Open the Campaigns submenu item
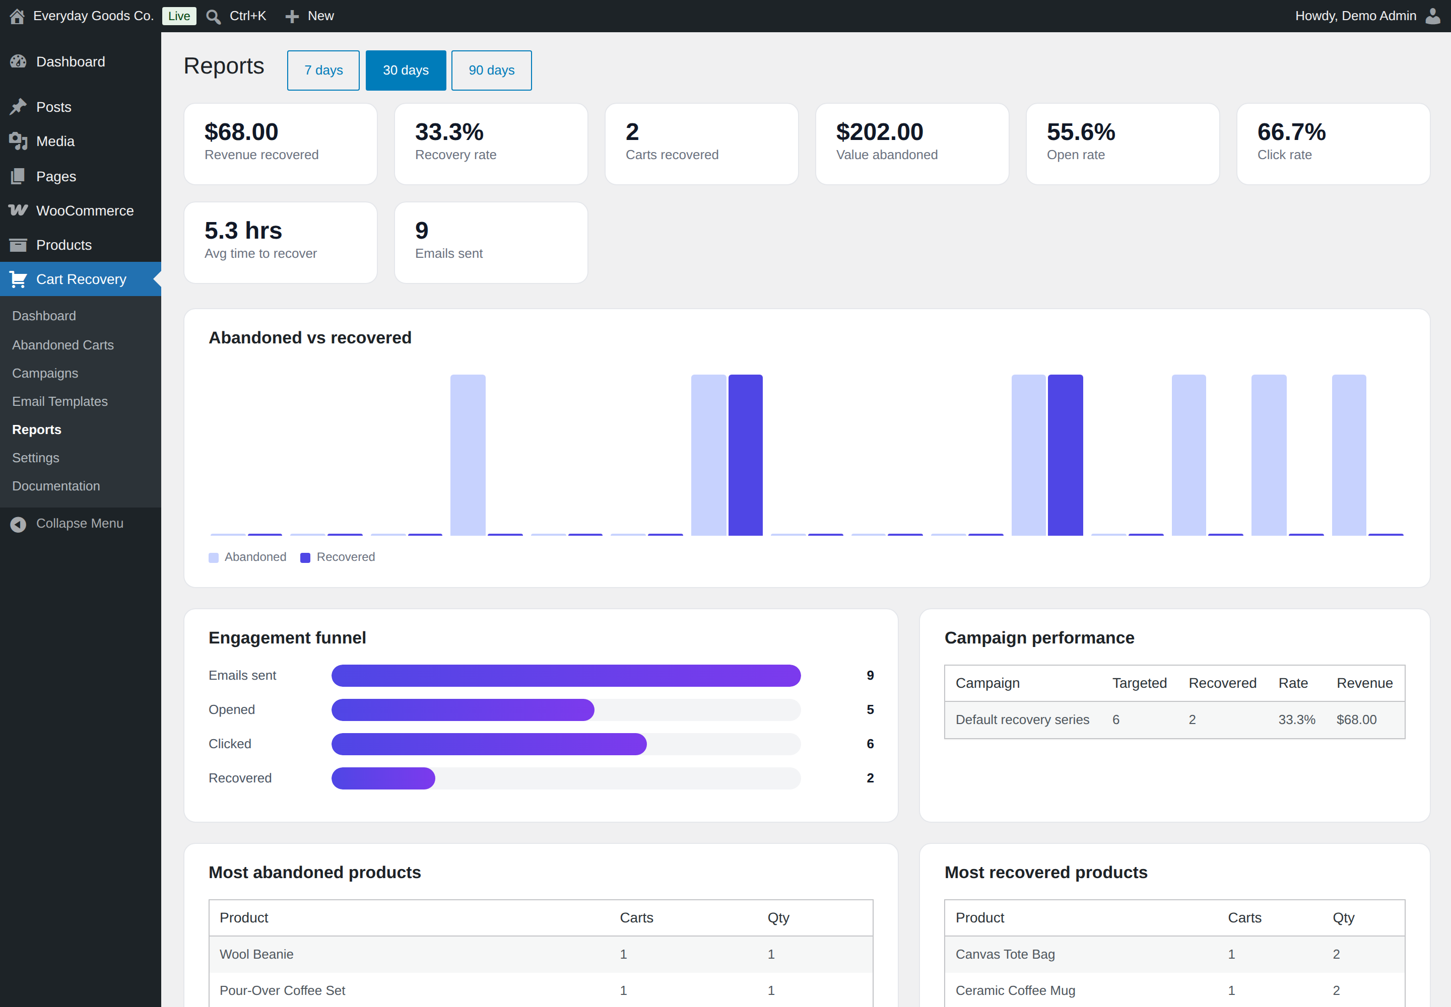 point(45,373)
